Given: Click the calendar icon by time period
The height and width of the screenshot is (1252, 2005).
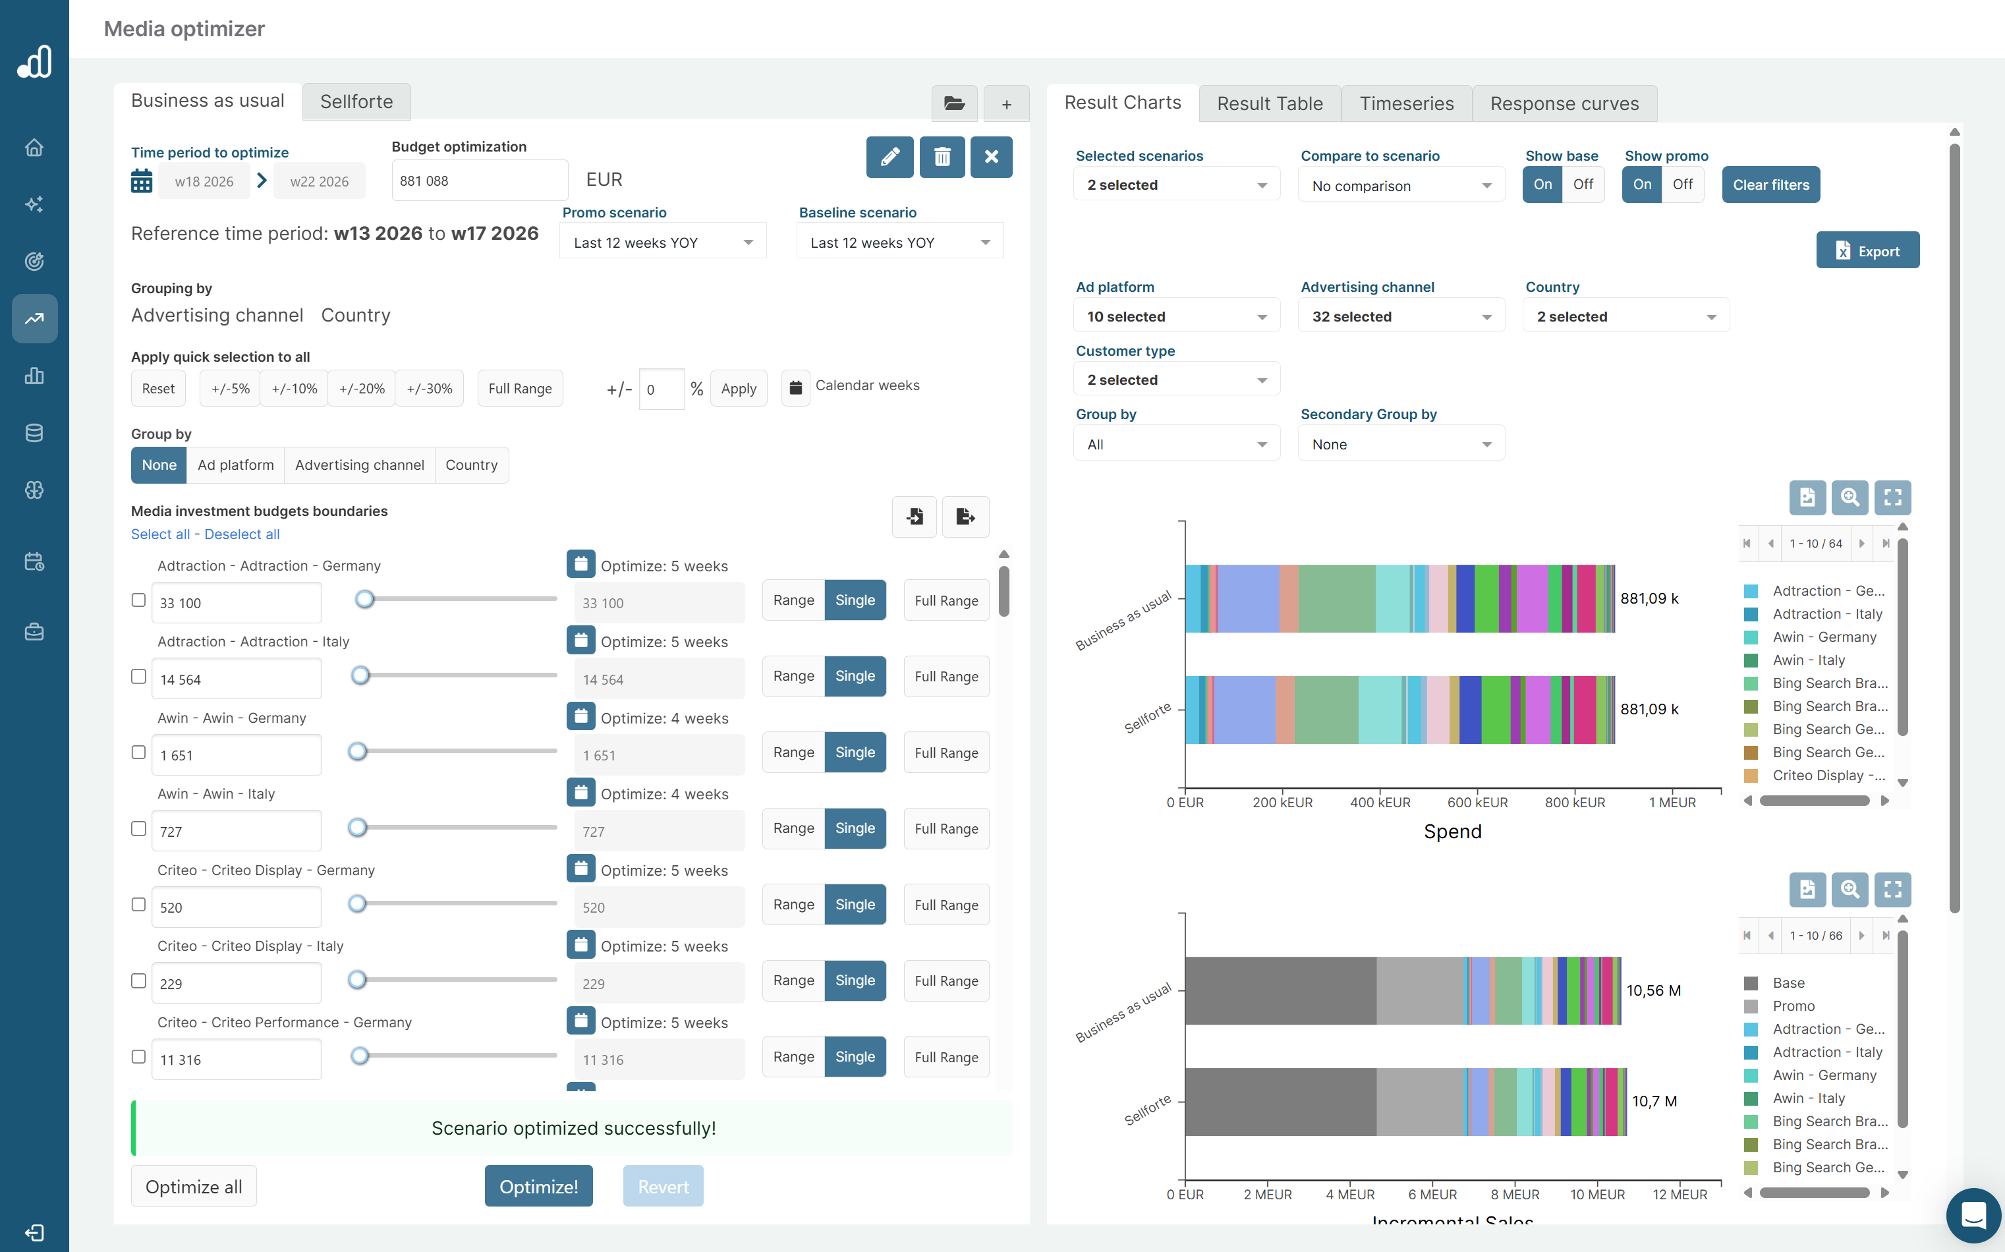Looking at the screenshot, I should (x=142, y=181).
